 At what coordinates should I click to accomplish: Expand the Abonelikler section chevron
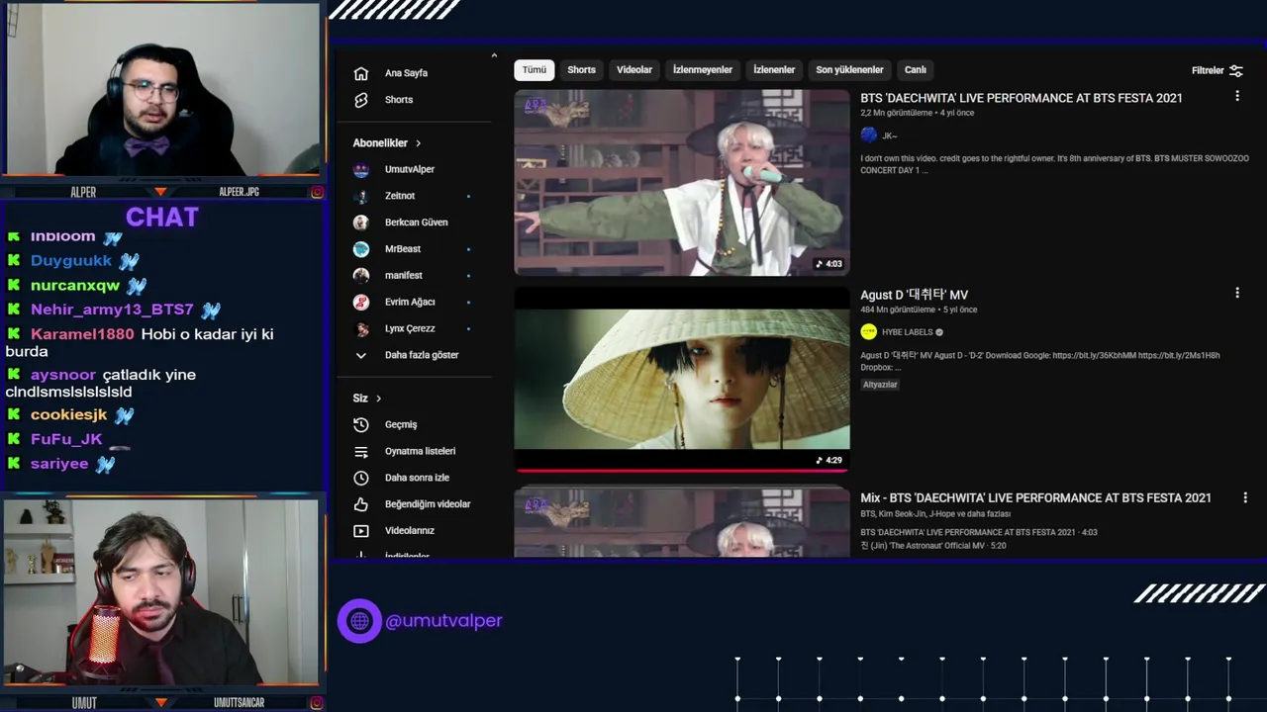coord(418,143)
